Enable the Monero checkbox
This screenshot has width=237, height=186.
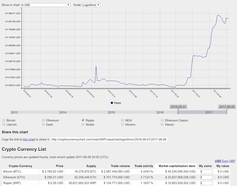(x=123, y=124)
